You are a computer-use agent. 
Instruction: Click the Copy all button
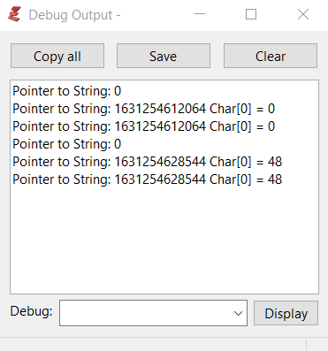click(57, 56)
